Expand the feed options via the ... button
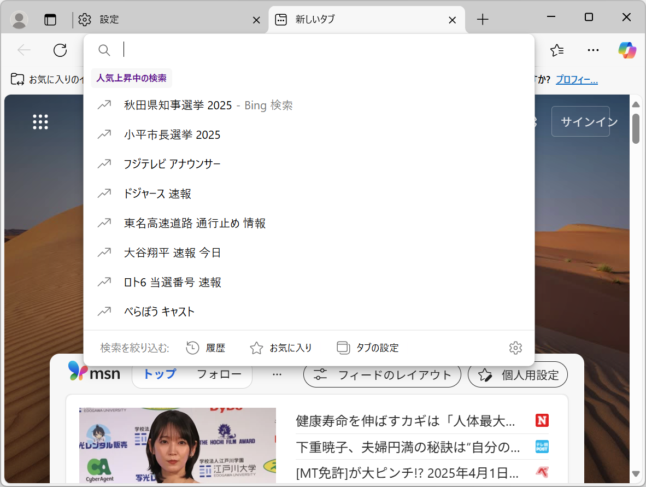This screenshot has width=646, height=487. point(277,373)
